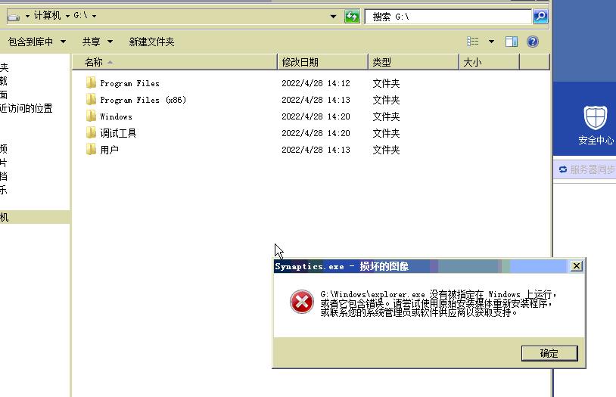This screenshot has width=616, height=397.
Task: Click the search magnifier icon
Action: click(540, 17)
